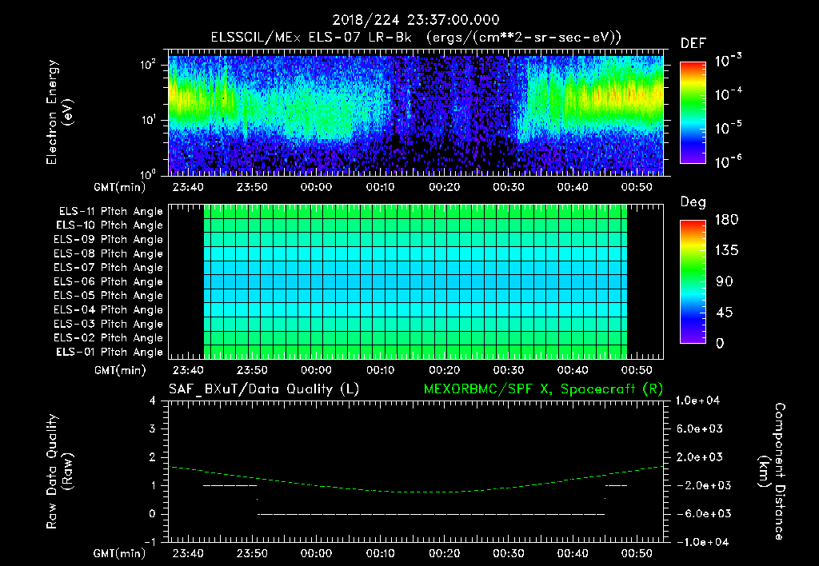The image size is (819, 566).
Task: Click inside the pitch angle grid plot
Action: click(x=416, y=281)
